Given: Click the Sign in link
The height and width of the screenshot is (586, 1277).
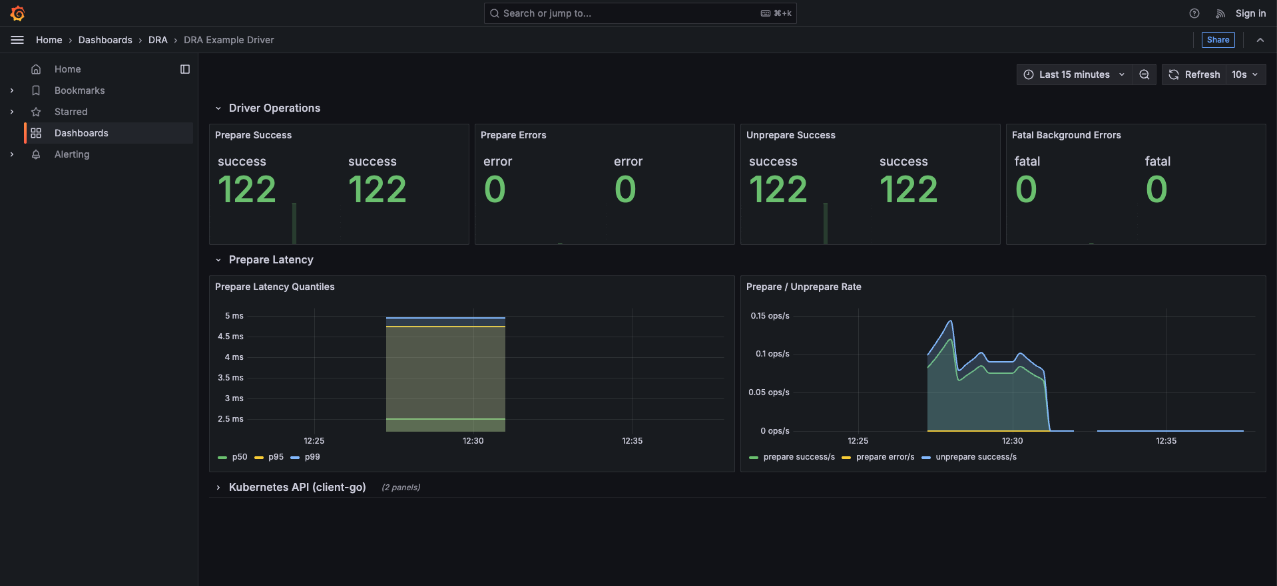Looking at the screenshot, I should [1250, 13].
